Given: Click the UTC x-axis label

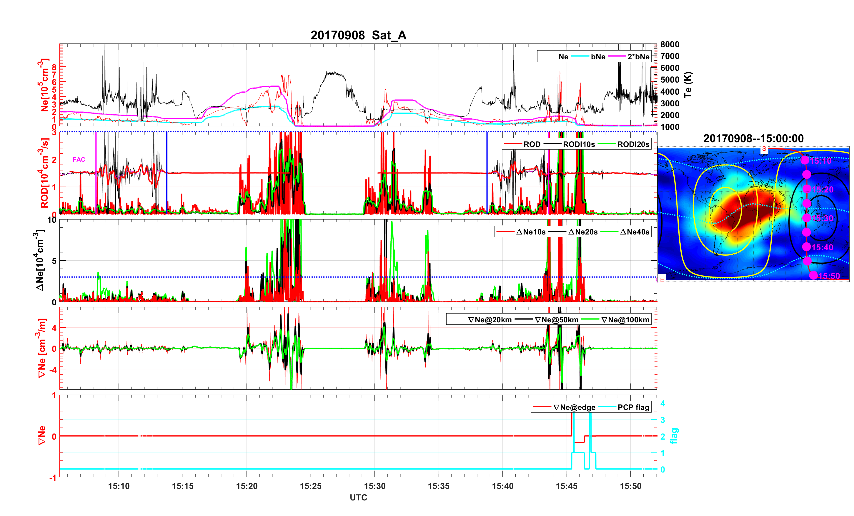Looking at the screenshot, I should (x=358, y=497).
